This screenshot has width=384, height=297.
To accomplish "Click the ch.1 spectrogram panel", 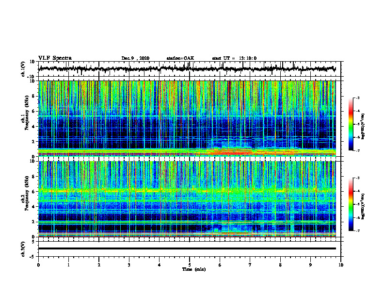I will 187,118.
